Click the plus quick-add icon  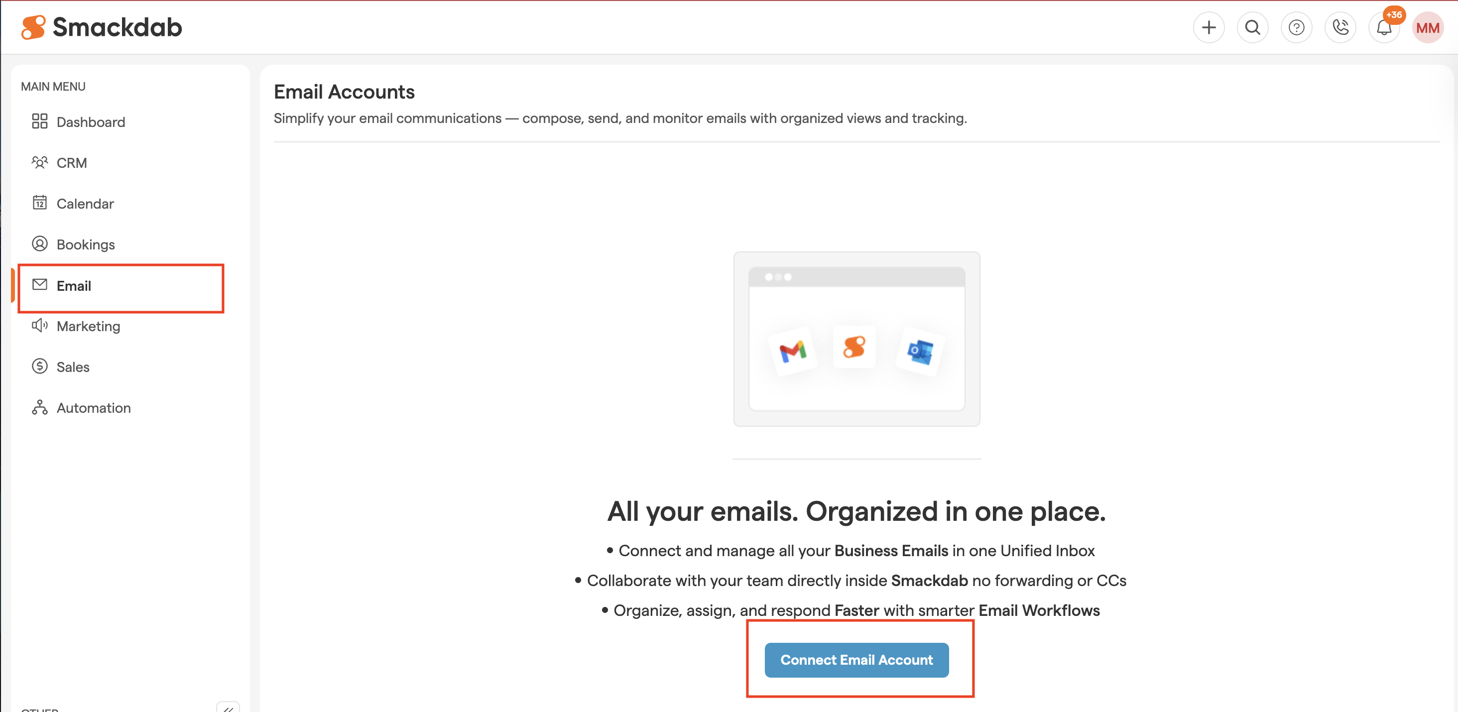click(x=1209, y=27)
